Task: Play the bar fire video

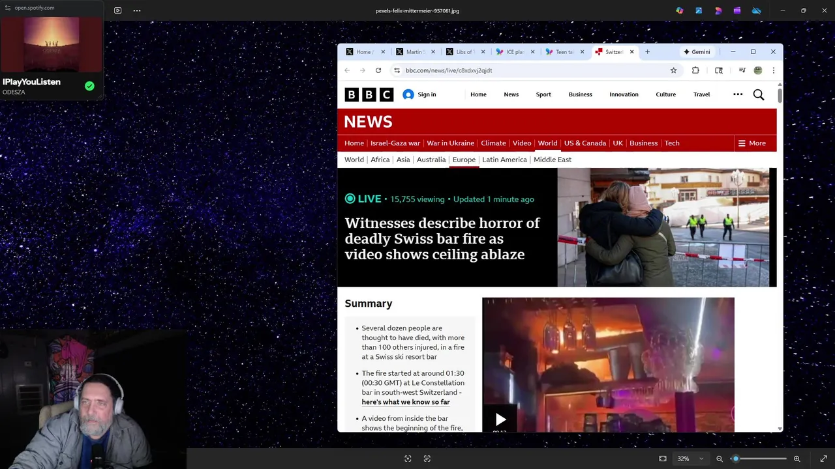Action: pyautogui.click(x=500, y=419)
